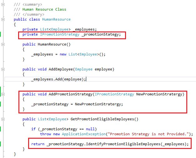Click the _promotionStategy = NewPromotionStratergy assignment
Screen dimensions: 196x158
tap(77, 104)
